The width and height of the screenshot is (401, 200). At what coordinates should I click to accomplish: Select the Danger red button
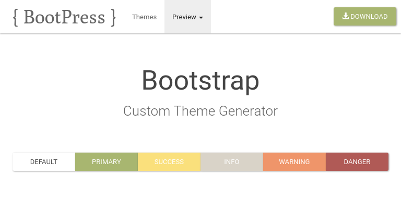tap(357, 162)
